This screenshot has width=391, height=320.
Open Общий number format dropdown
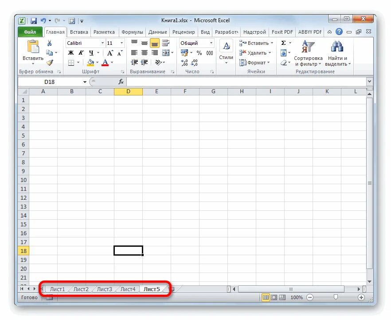click(211, 43)
